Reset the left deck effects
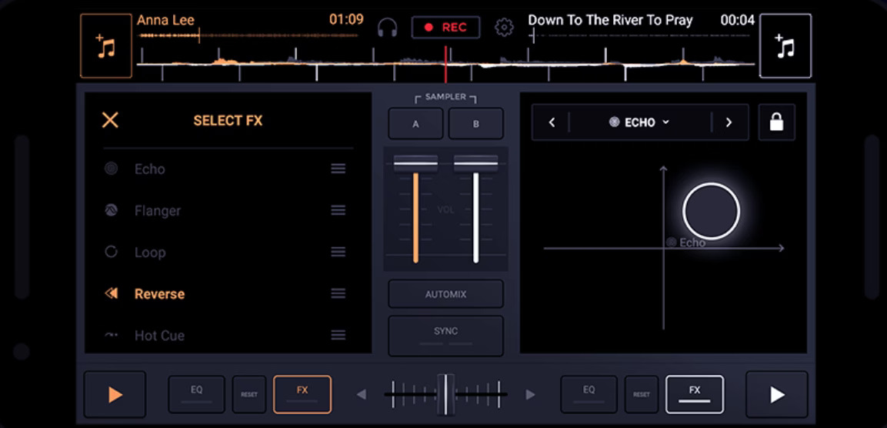 (249, 394)
